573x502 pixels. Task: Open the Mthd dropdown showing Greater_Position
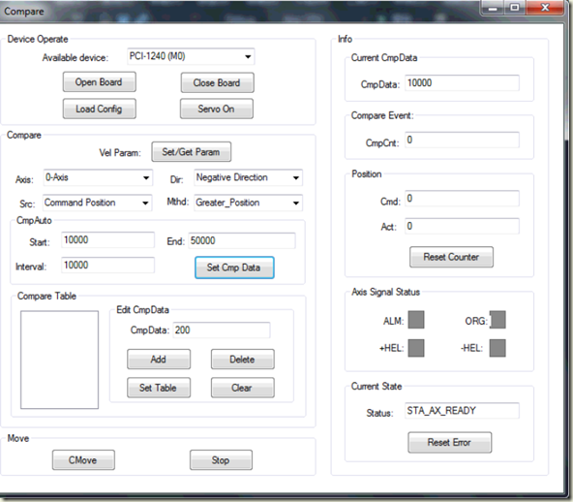[248, 203]
